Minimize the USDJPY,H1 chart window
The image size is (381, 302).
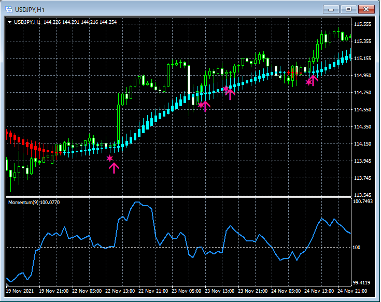(x=332, y=9)
